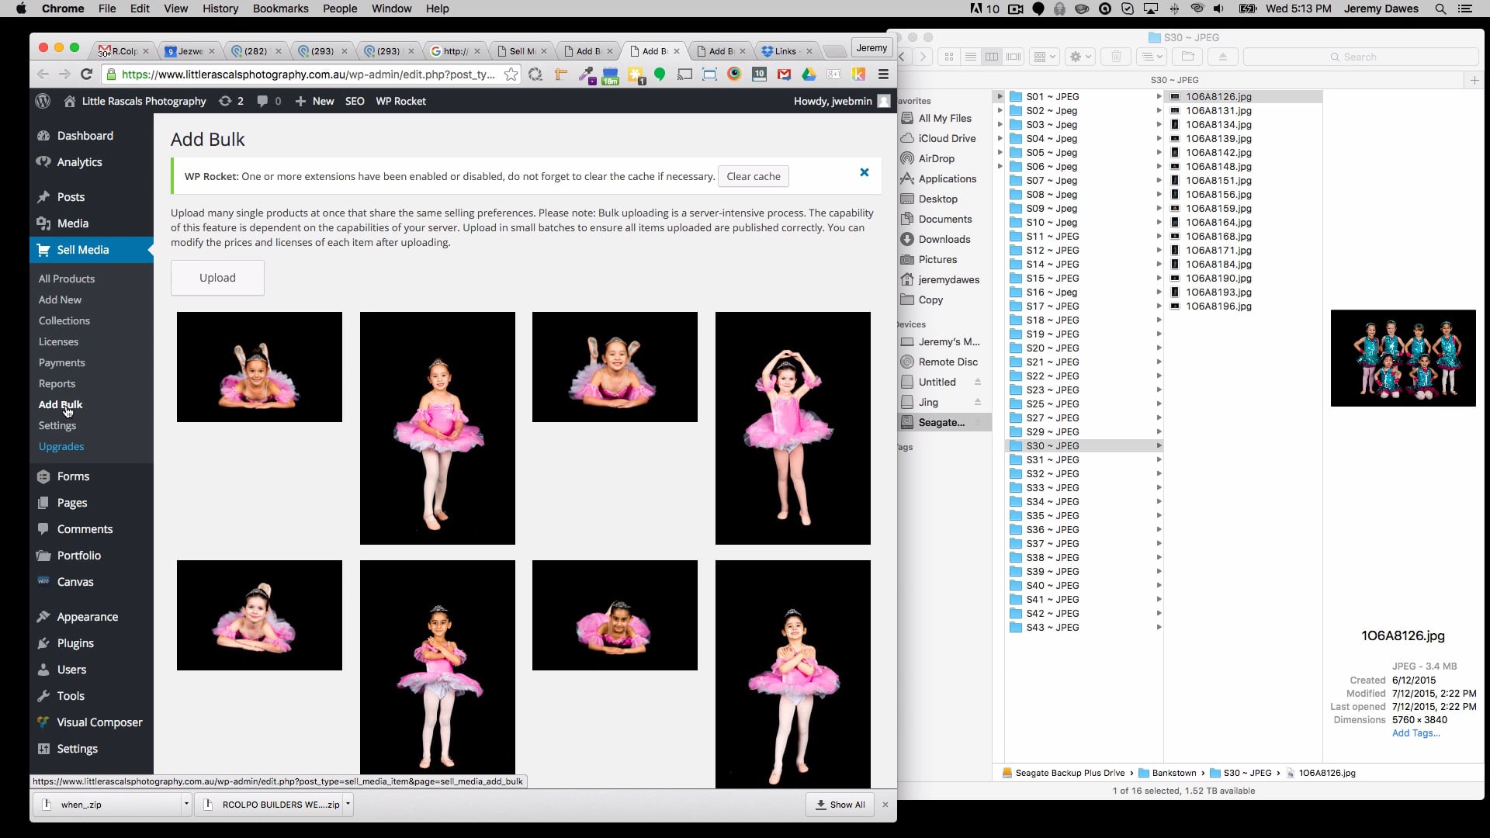This screenshot has width=1490, height=838.
Task: Select the group photo preview thumbnail
Action: tap(1402, 358)
